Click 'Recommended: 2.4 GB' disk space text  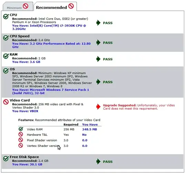(x=30, y=161)
